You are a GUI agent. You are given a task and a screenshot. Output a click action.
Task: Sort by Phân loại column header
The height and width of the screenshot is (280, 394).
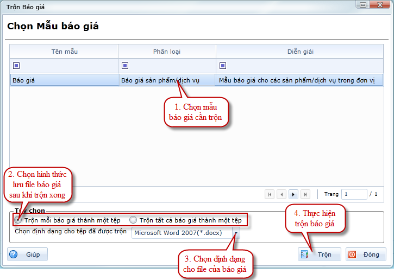click(167, 52)
